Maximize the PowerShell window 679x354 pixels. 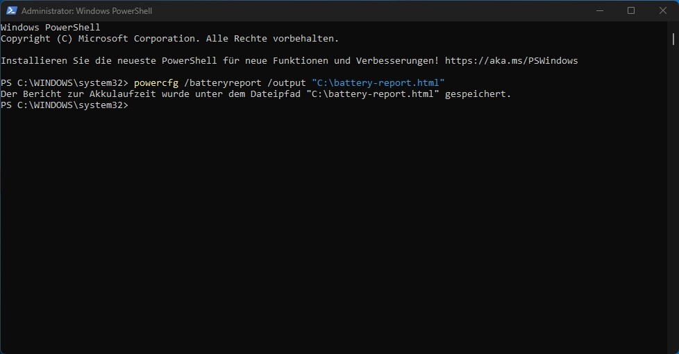(x=631, y=10)
